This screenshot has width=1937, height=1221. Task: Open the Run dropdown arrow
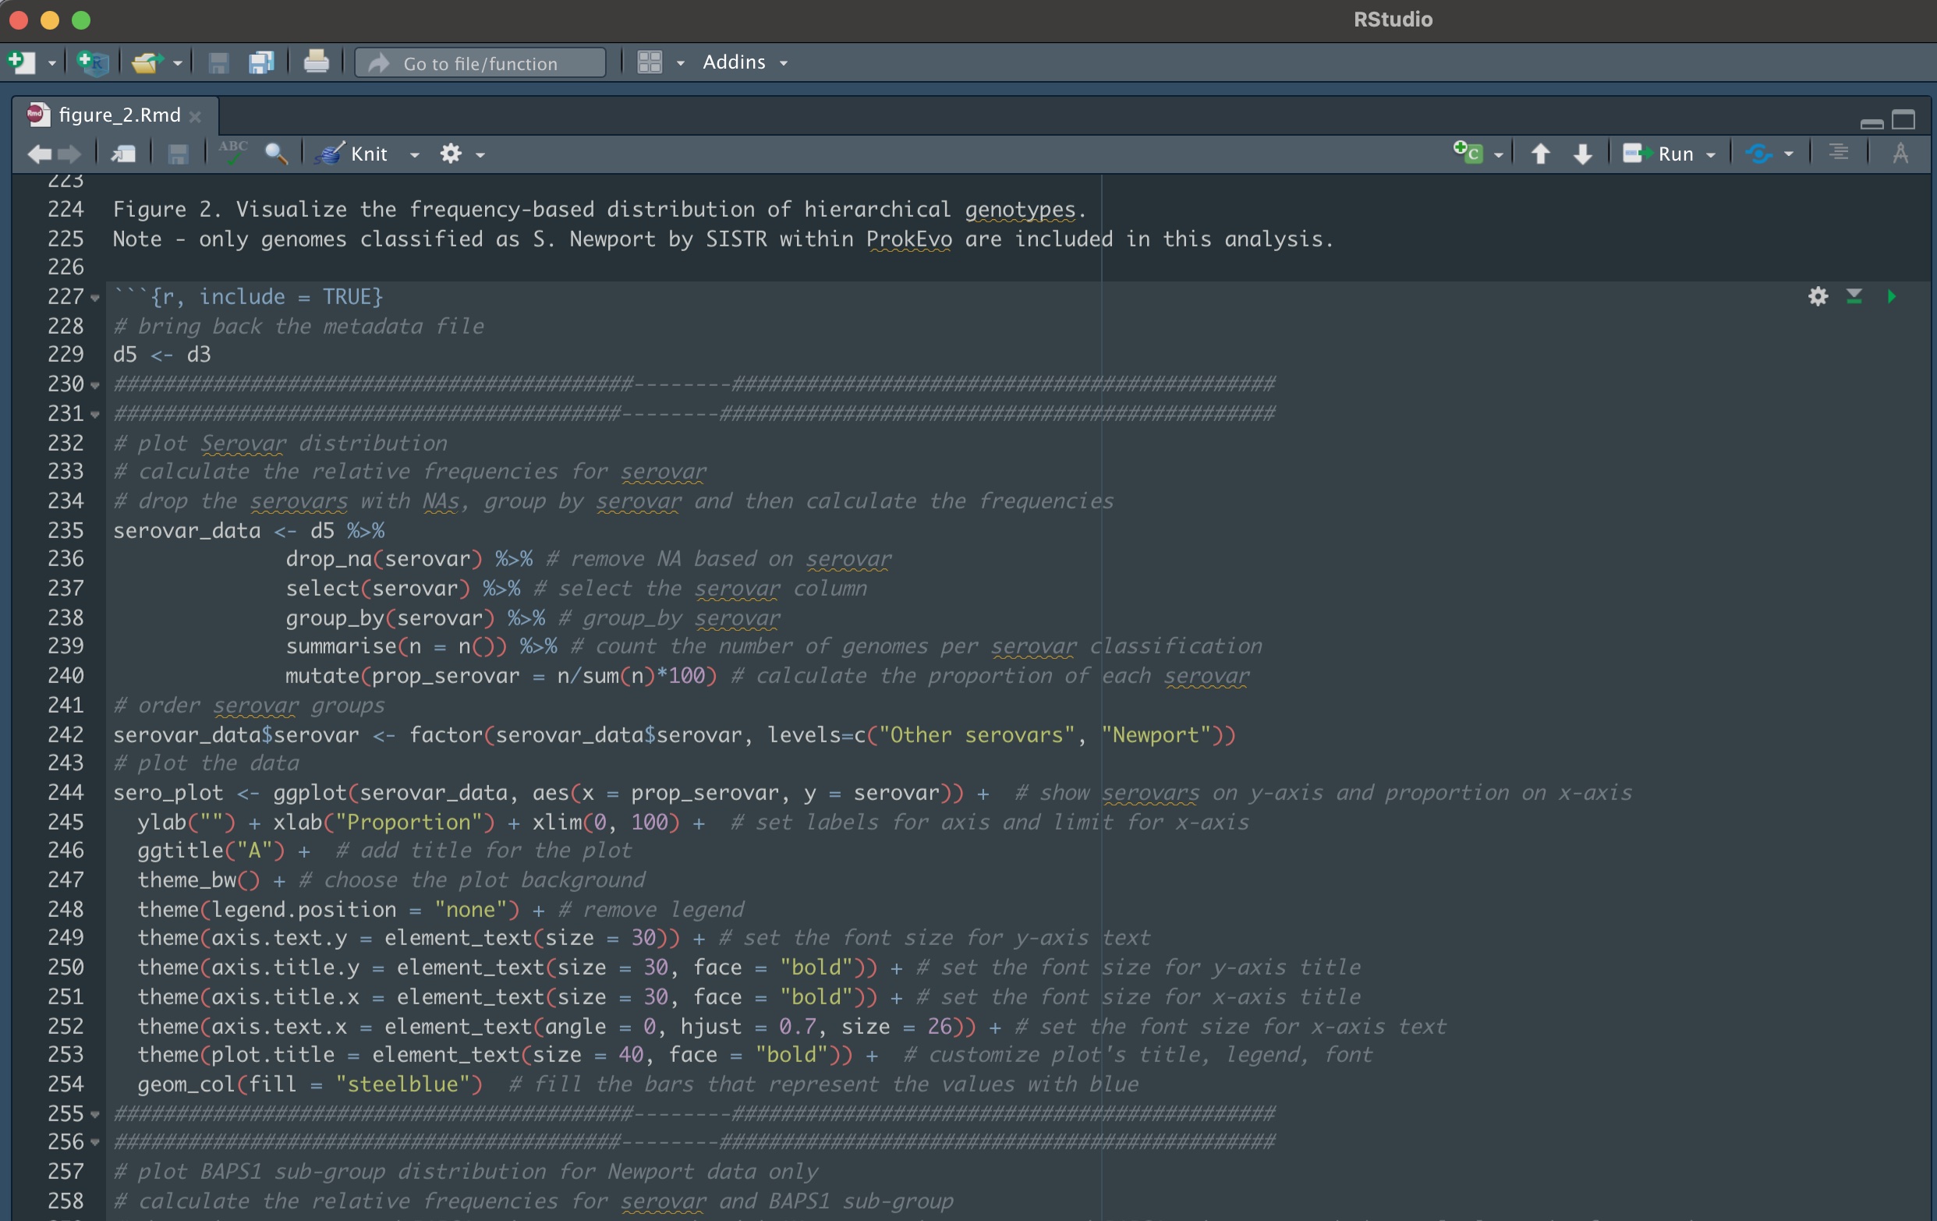point(1711,154)
